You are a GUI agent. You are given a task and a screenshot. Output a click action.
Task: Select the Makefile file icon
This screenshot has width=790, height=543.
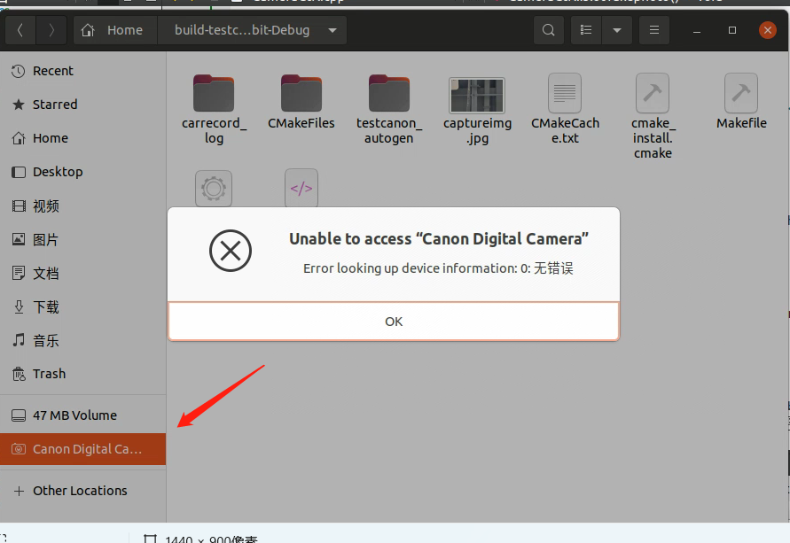[741, 93]
